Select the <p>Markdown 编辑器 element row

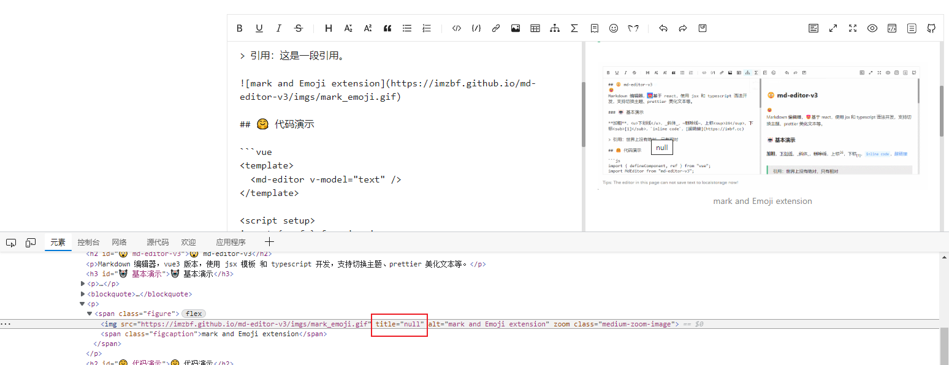coord(286,264)
